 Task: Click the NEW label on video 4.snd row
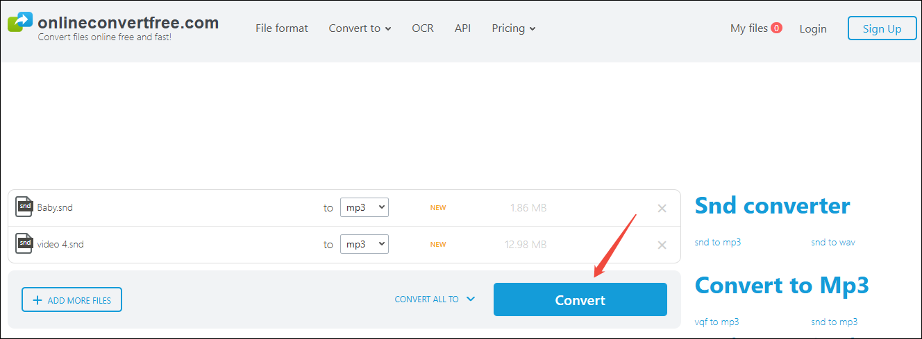pyautogui.click(x=438, y=244)
